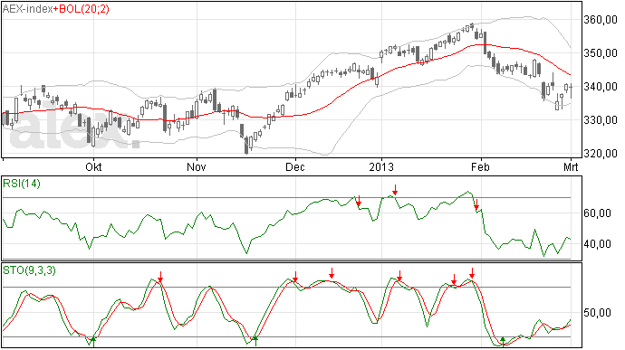Click the AEX-index chart title label
Viewport: 625px width, 350px height.
[27, 9]
